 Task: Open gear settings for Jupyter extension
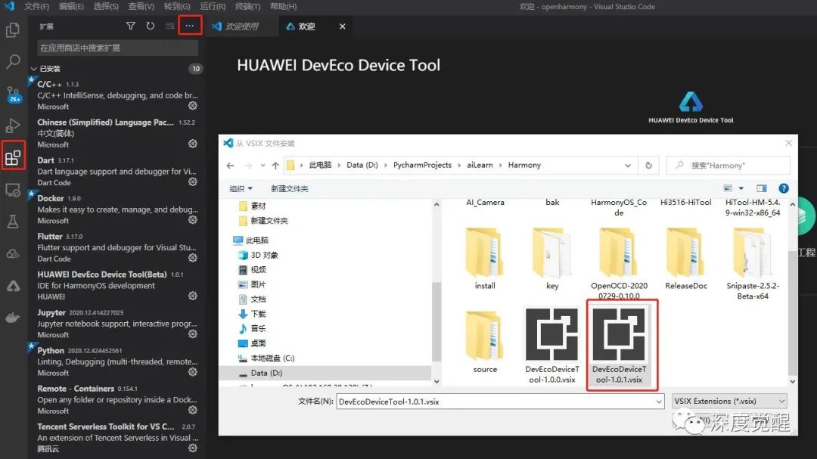193,334
